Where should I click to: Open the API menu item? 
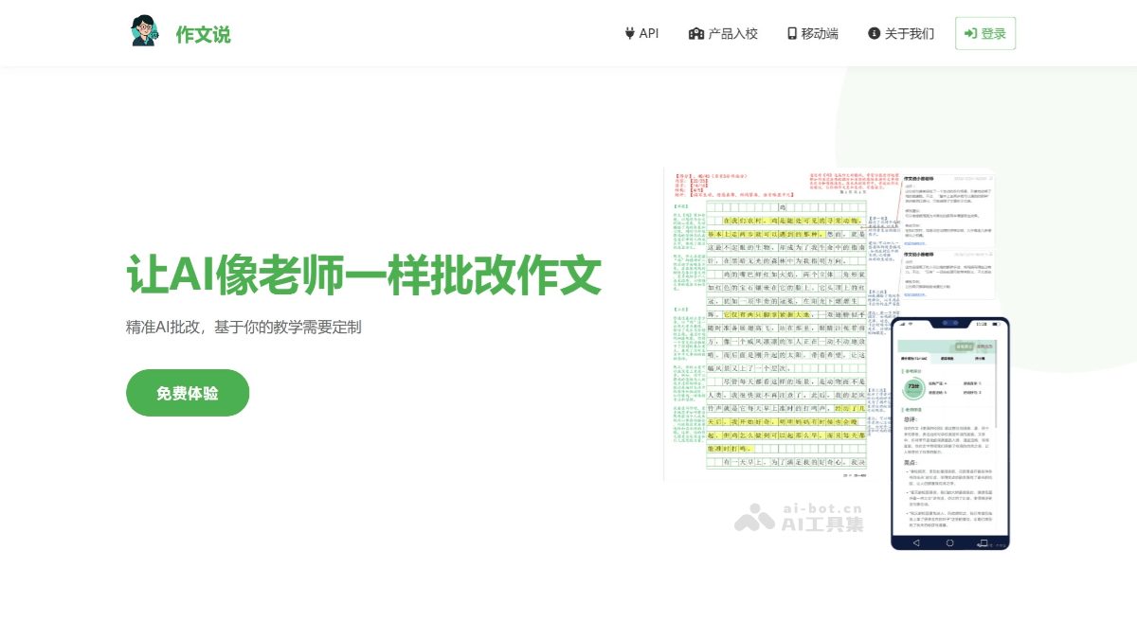649,34
